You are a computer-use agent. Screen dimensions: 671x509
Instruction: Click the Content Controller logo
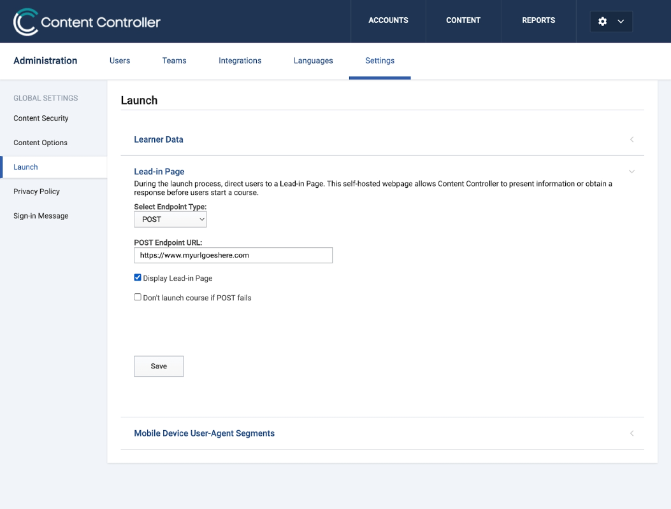coord(87,22)
